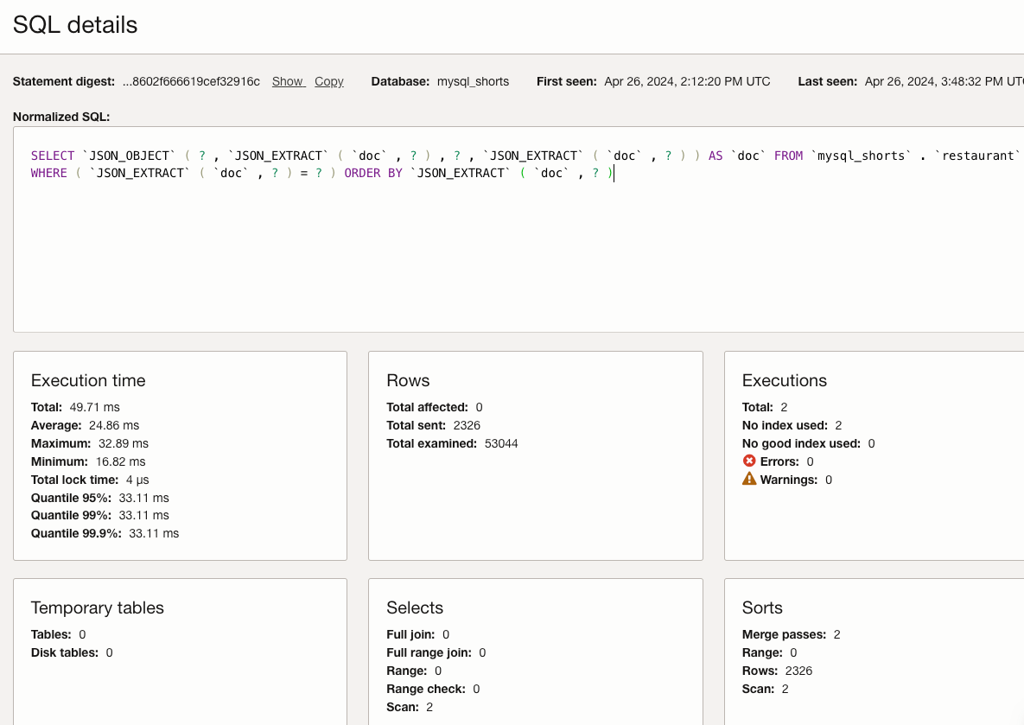
Task: Copy the statement digest
Action: (x=329, y=81)
